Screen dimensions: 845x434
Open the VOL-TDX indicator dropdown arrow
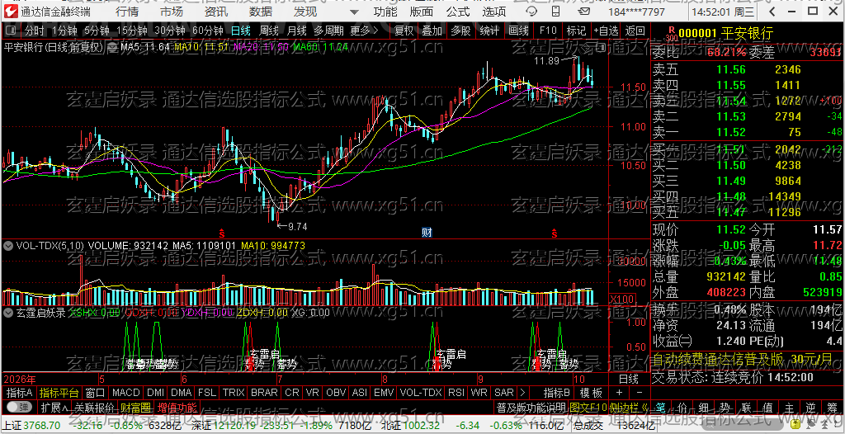click(8, 246)
